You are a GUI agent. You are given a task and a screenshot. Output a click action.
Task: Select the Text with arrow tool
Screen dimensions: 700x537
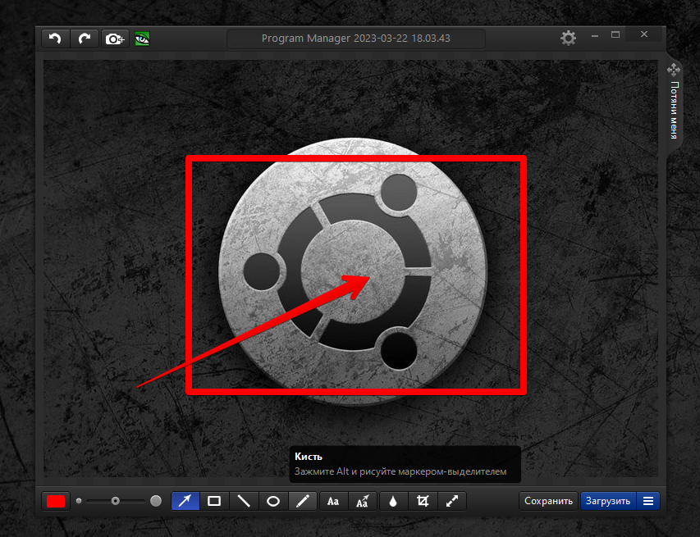(x=363, y=501)
